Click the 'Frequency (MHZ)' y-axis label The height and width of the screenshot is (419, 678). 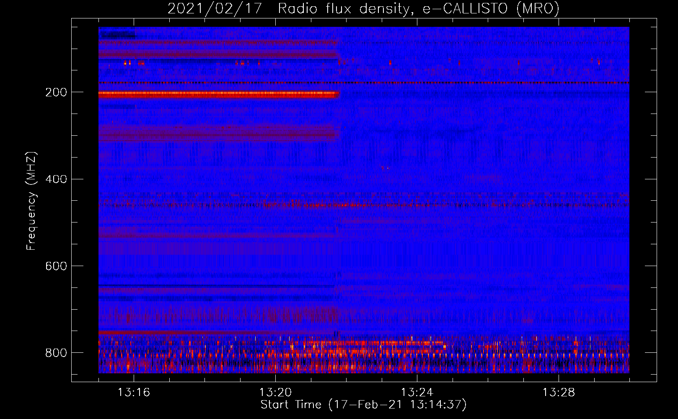tap(31, 201)
